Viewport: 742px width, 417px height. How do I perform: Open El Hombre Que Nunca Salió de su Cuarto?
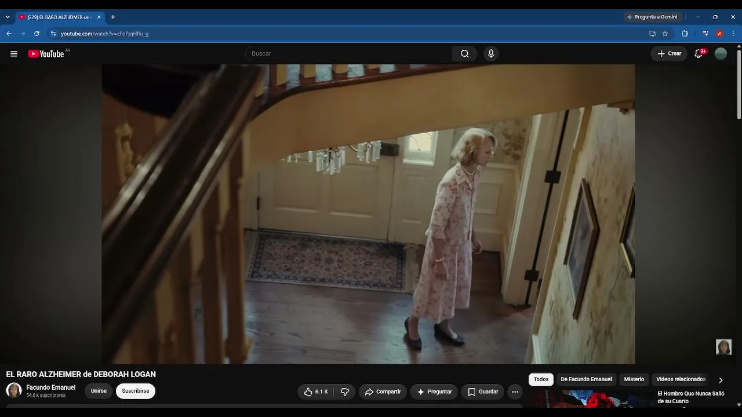(x=691, y=397)
